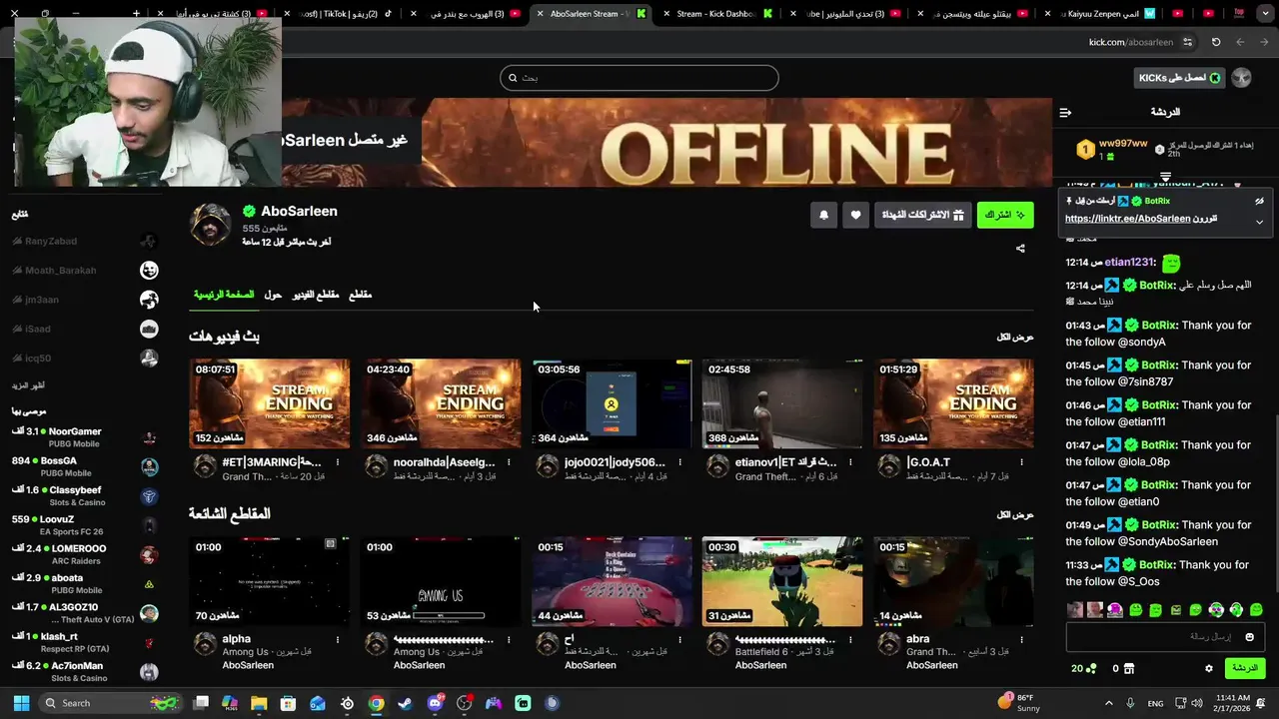This screenshot has height=719, width=1279.
Task: Switch to حول tab
Action: click(273, 295)
